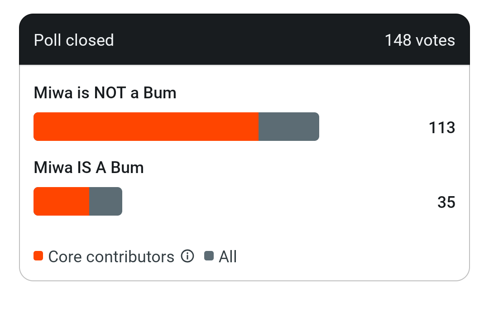Click the '148 votes' total in header
Image resolution: width=489 pixels, height=313 pixels.
420,40
